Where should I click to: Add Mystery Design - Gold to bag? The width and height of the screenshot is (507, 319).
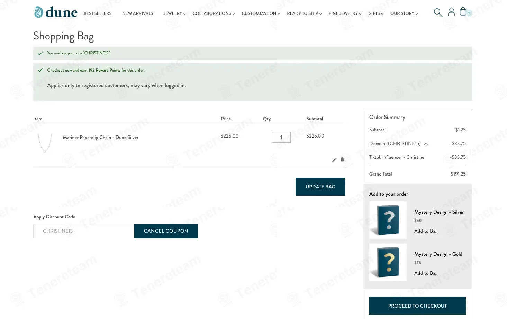tap(426, 273)
